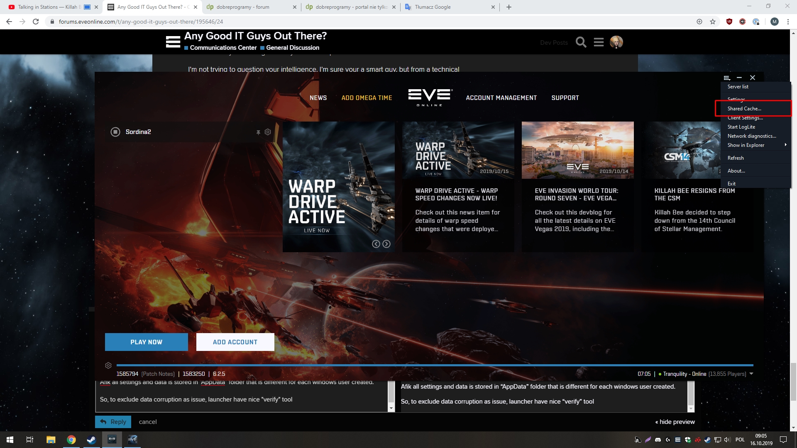Switch to dobreprogramy - forum tab
This screenshot has height=448, width=797.
click(x=251, y=7)
